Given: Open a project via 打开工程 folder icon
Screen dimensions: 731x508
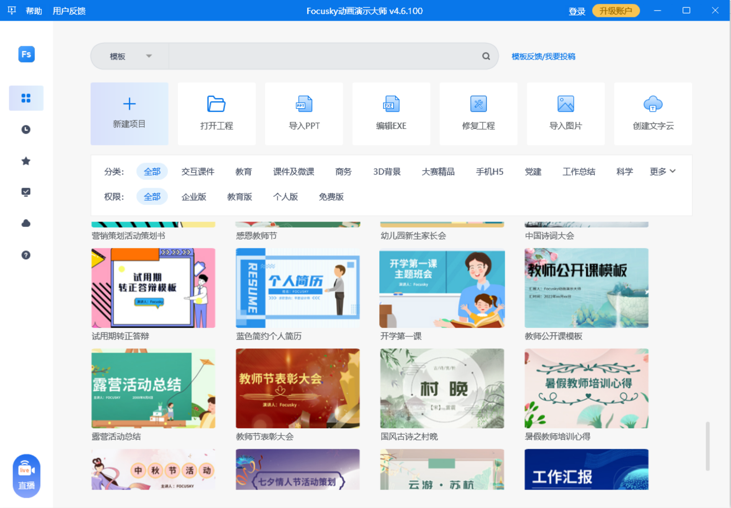Looking at the screenshot, I should [216, 113].
